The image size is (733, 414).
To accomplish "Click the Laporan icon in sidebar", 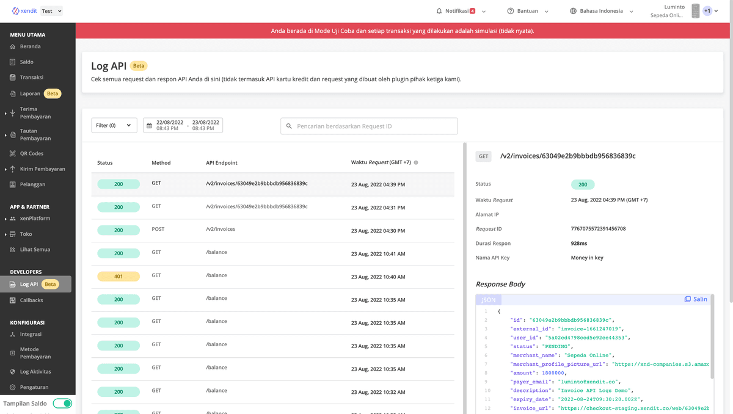I will point(13,94).
